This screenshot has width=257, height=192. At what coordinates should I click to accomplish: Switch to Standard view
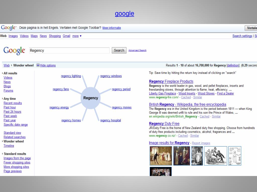(12, 133)
